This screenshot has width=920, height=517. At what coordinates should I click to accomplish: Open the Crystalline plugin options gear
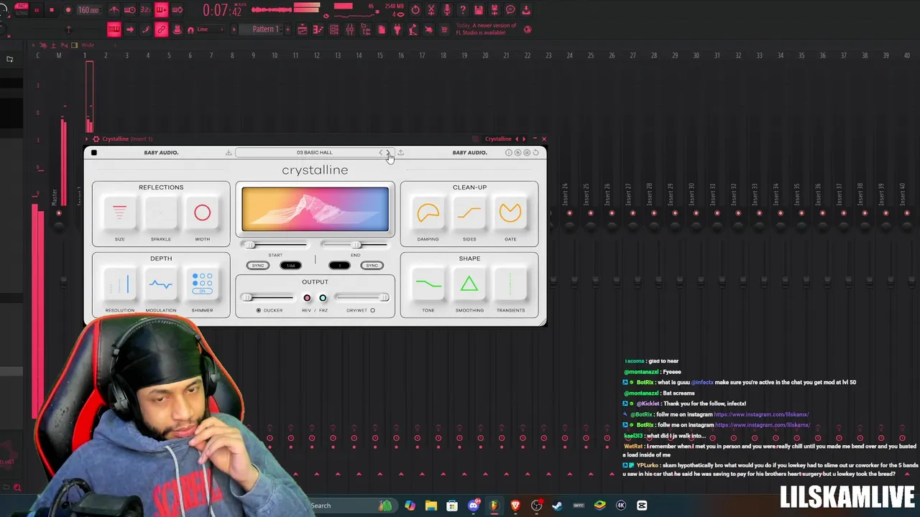point(96,139)
